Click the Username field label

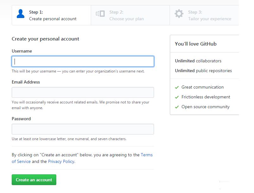[22, 51]
